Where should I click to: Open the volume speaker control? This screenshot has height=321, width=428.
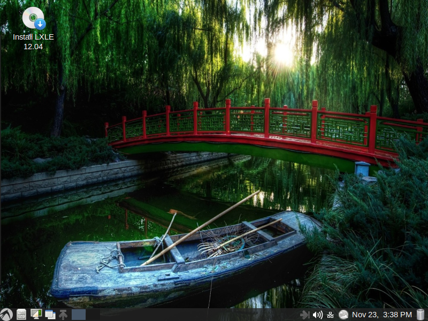click(318, 315)
